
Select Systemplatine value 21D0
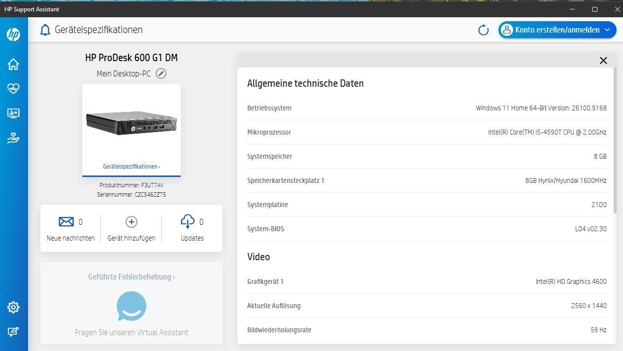(x=599, y=205)
